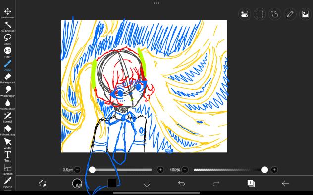This screenshot has width=313, height=195.
Task: Increase brush thickness with plus button
Action: [x=160, y=170]
